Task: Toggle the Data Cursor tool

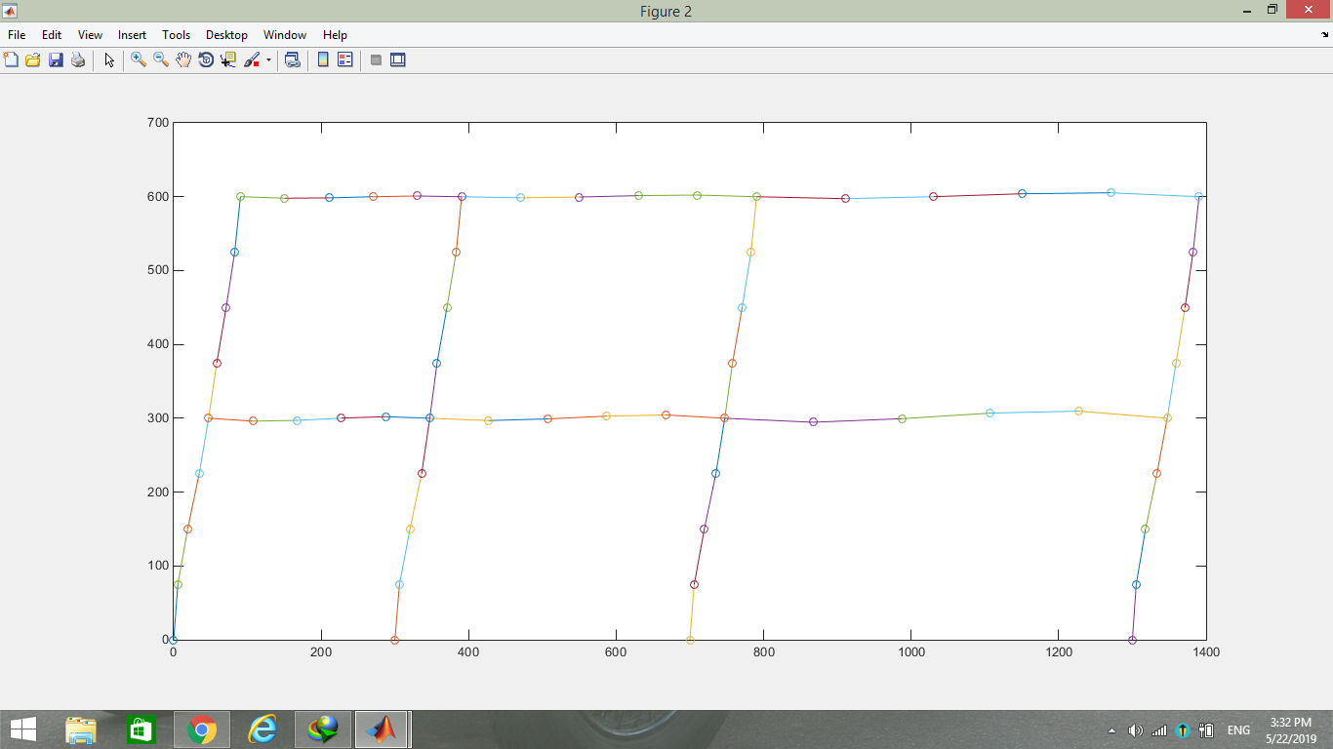Action: (228, 59)
